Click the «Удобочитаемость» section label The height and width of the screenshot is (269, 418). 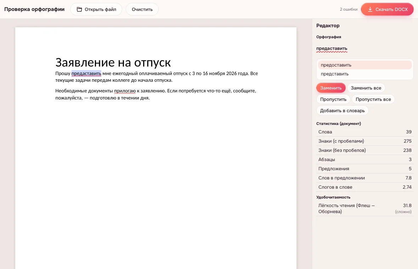point(333,198)
